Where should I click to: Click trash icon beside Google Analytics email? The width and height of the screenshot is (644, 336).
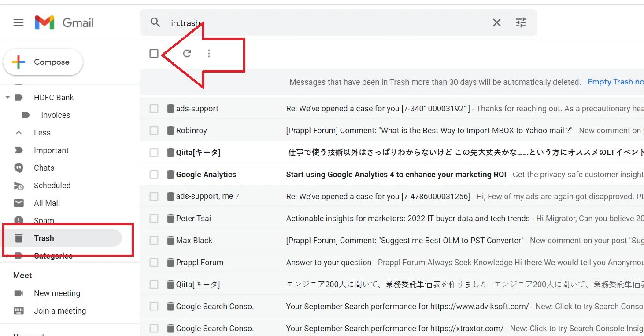(x=170, y=175)
